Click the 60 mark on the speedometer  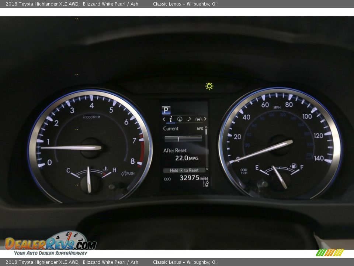pyautogui.click(x=265, y=105)
